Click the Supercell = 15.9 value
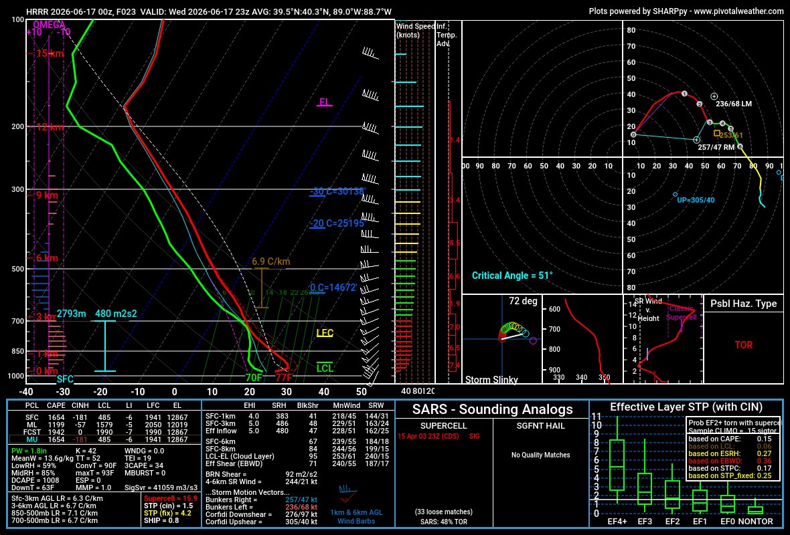The height and width of the screenshot is (535, 790). (x=171, y=498)
